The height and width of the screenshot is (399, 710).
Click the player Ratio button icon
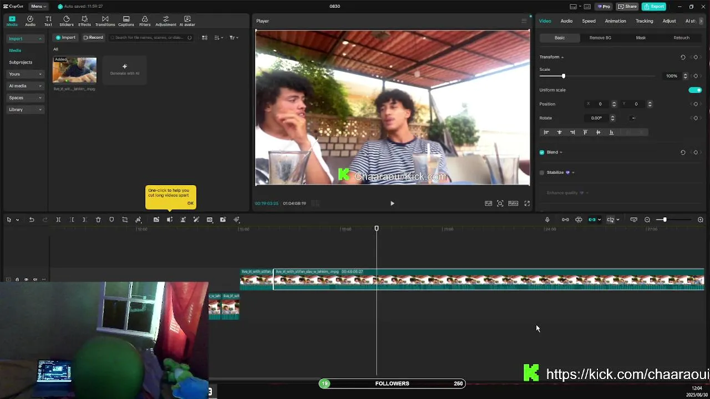[513, 203]
